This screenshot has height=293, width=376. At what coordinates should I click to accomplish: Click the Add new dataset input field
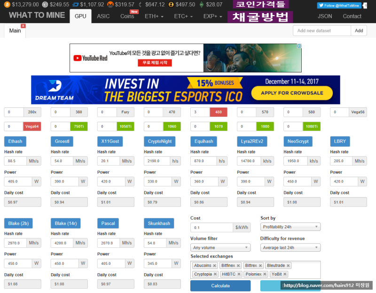tap(322, 31)
